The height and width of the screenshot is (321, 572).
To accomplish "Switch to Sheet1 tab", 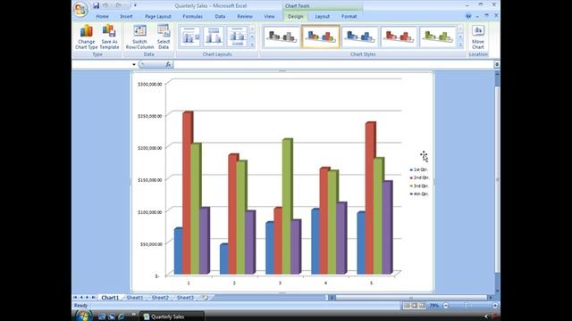I will pyautogui.click(x=135, y=298).
